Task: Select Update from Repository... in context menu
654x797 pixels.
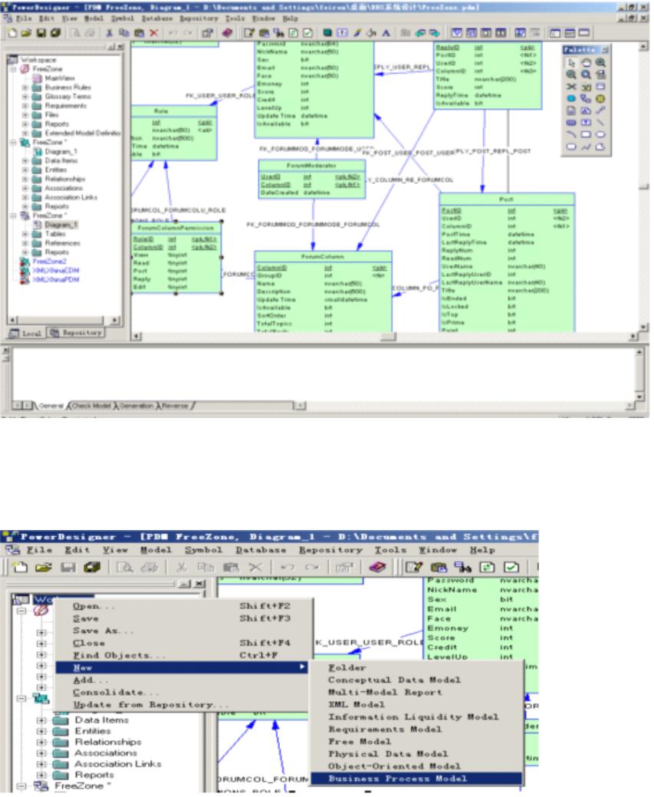Action: (182, 705)
